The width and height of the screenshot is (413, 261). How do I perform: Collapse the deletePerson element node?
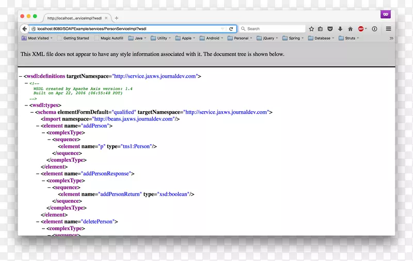[x=38, y=221]
